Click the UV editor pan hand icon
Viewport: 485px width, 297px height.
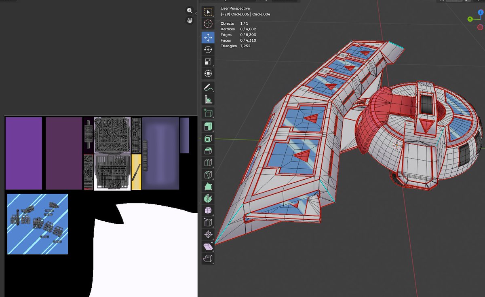(190, 20)
